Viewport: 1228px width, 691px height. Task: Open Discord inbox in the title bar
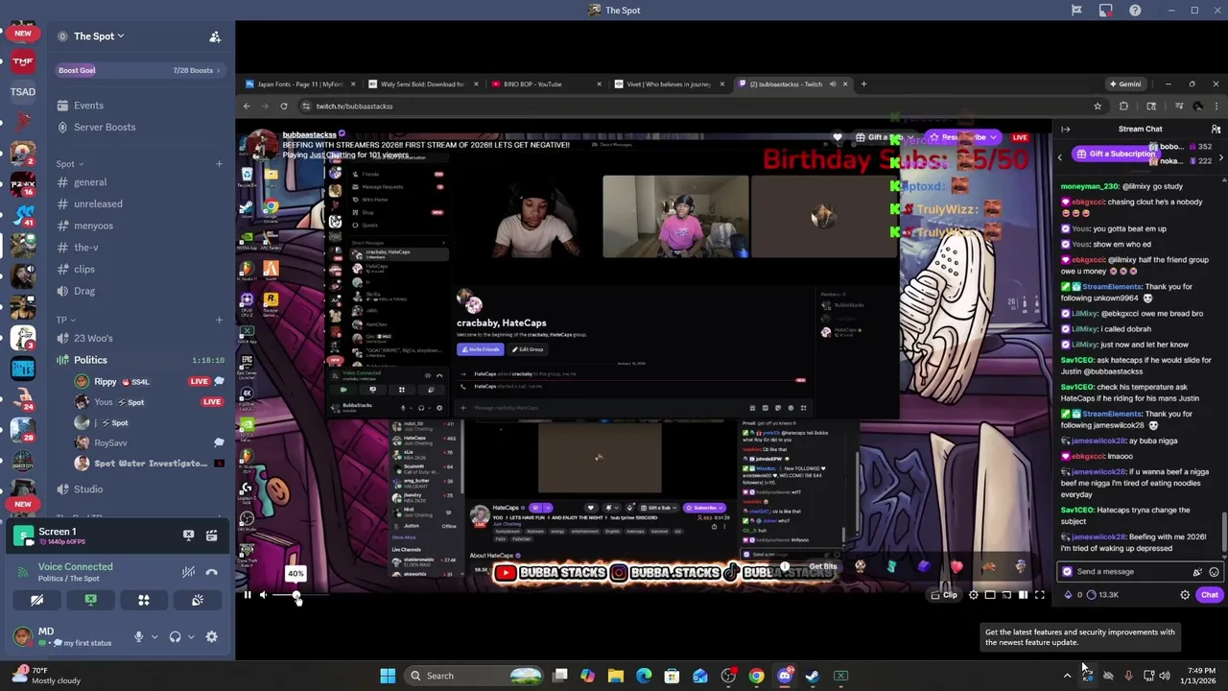point(1105,11)
